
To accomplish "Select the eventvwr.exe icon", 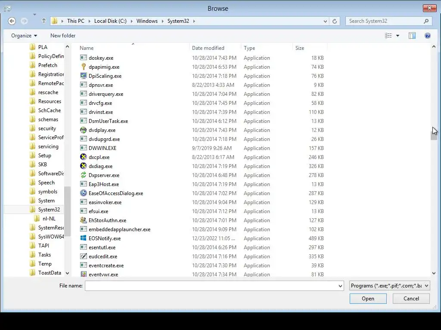I will tap(83, 274).
